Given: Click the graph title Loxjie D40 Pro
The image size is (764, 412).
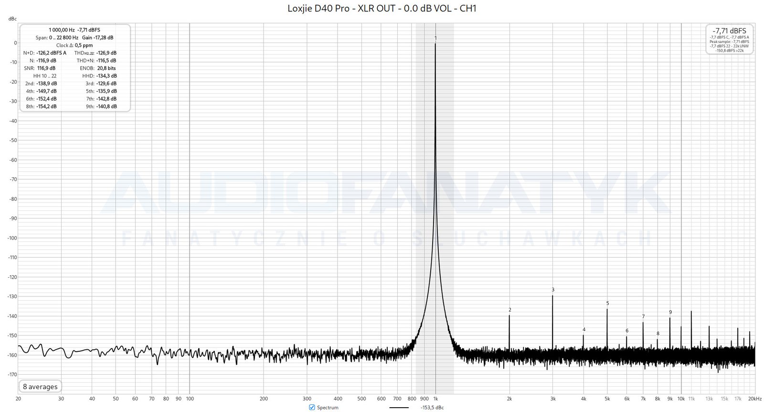Looking at the screenshot, I should coord(382,8).
